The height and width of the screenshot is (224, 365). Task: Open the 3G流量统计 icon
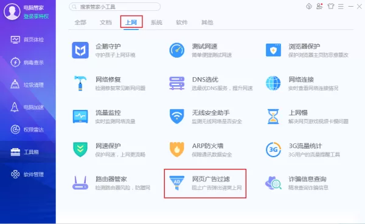tap(273, 150)
